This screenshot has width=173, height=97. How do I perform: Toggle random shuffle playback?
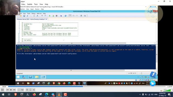tap(34, 90)
